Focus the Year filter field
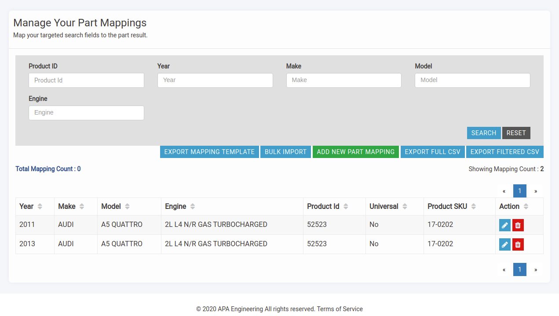Screen dimensions: 559x316 click(215, 80)
